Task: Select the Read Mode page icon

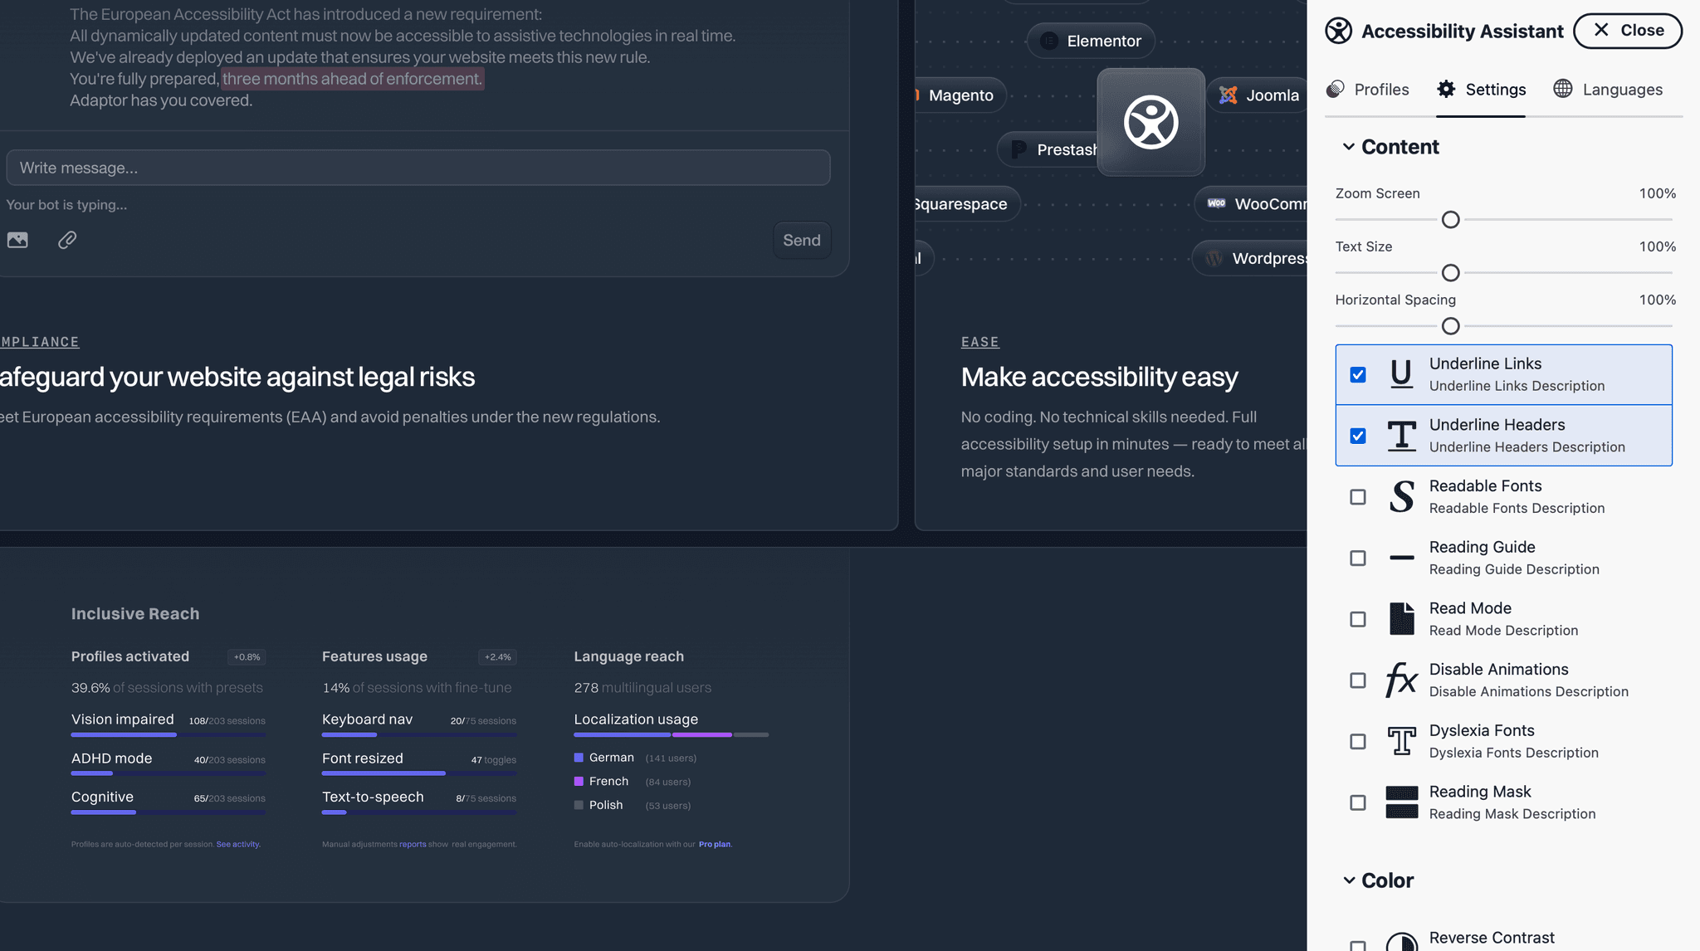Action: pyautogui.click(x=1401, y=618)
